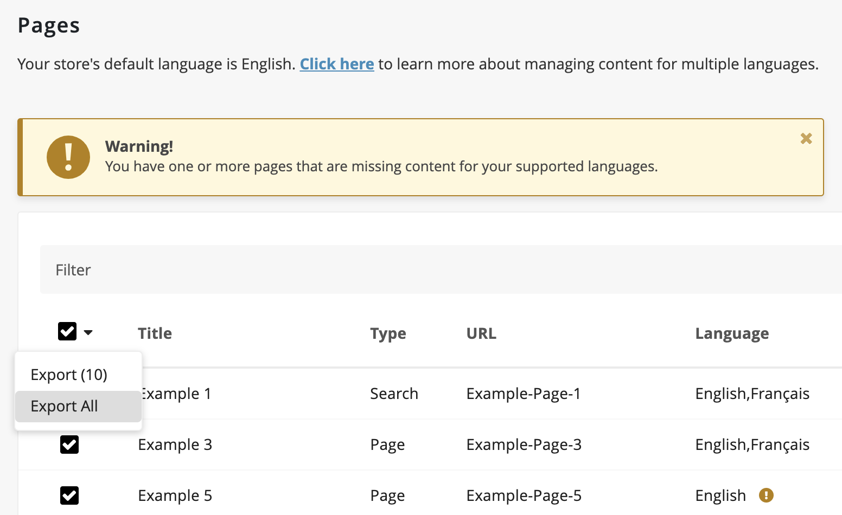Sort by the Type column header
The image size is (842, 515).
pos(388,334)
